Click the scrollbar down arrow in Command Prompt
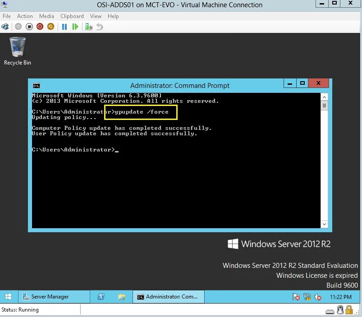The height and width of the screenshot is (317, 362). (x=324, y=224)
